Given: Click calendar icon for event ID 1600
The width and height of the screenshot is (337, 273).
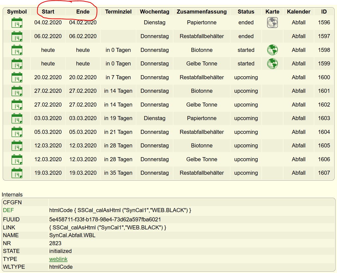Looking at the screenshot, I should coord(17,77).
